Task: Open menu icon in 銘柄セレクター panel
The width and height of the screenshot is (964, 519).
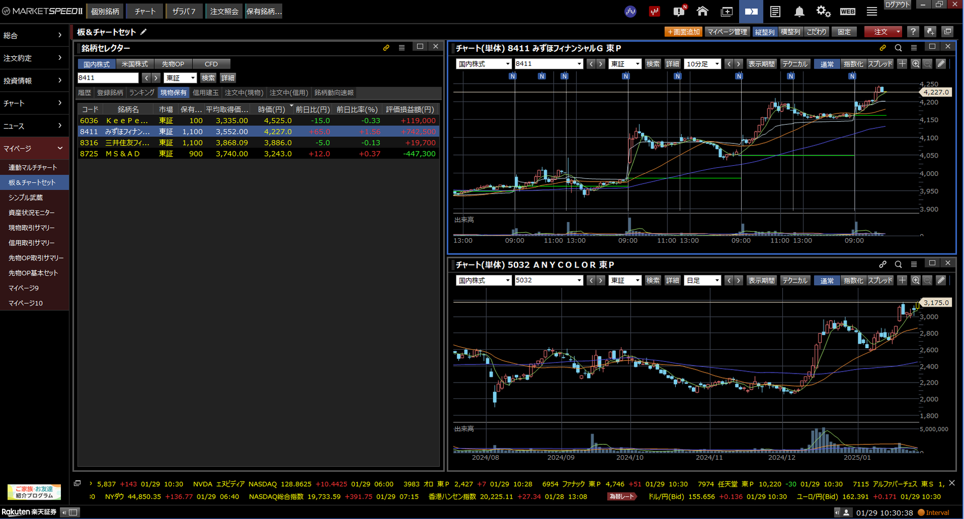Action: pos(402,48)
